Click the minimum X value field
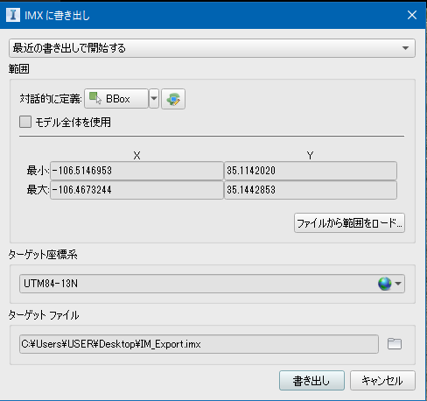This screenshot has width=427, height=401. 136,171
